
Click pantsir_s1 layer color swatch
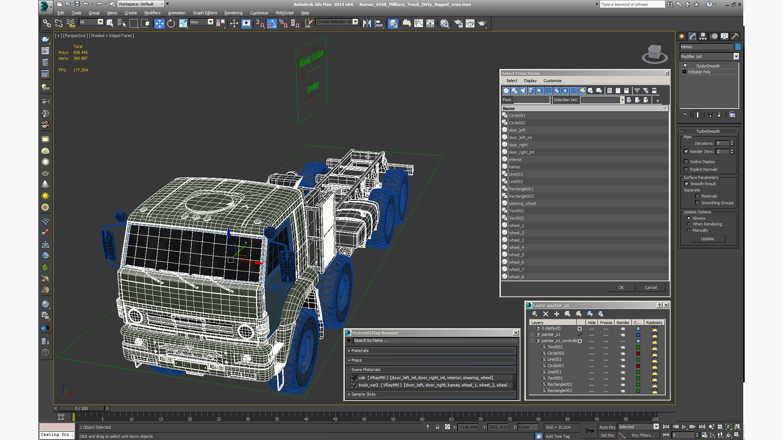(638, 335)
